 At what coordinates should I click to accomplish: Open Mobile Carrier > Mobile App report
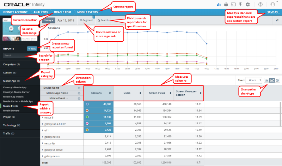tap(18, 101)
